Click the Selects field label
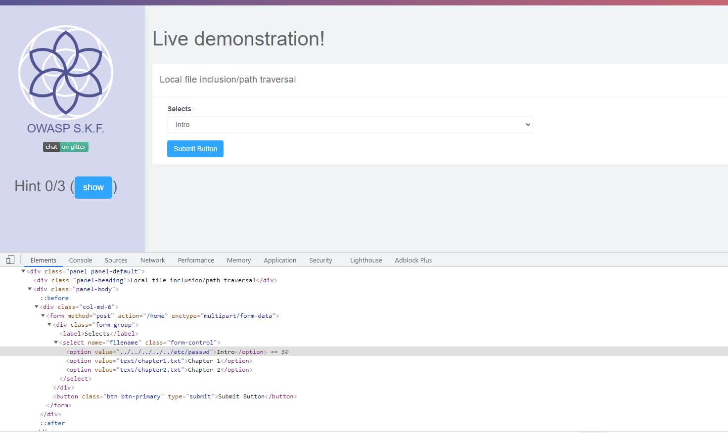The height and width of the screenshot is (433, 728). click(180, 109)
